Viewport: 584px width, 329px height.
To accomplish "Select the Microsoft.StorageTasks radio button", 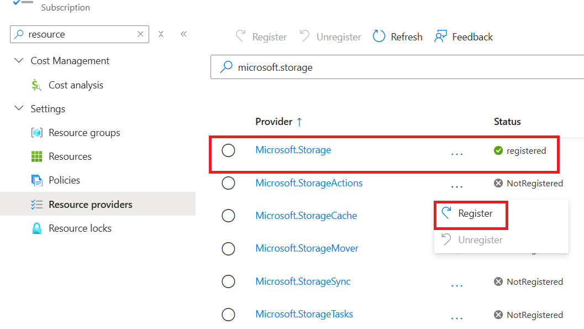I will (228, 315).
